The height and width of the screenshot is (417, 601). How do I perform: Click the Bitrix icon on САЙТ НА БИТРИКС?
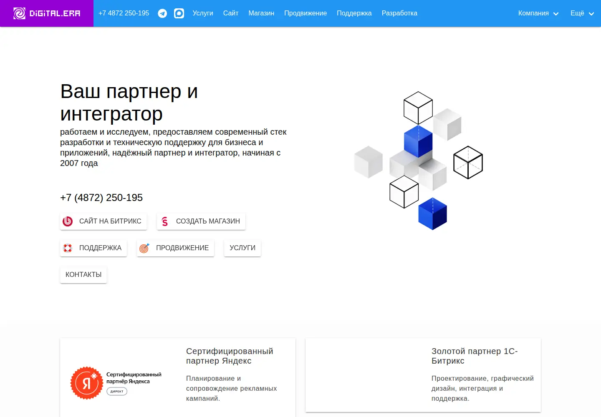[68, 221]
